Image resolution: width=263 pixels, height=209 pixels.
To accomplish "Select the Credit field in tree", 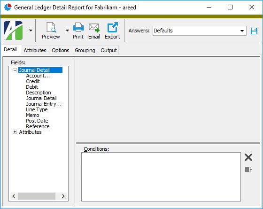I will pyautogui.click(x=33, y=81).
